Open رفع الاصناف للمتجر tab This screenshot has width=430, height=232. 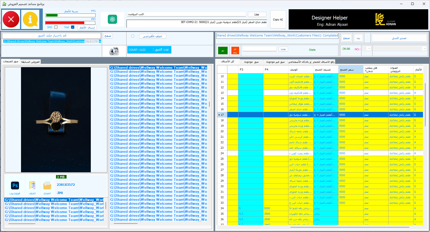coord(323,62)
